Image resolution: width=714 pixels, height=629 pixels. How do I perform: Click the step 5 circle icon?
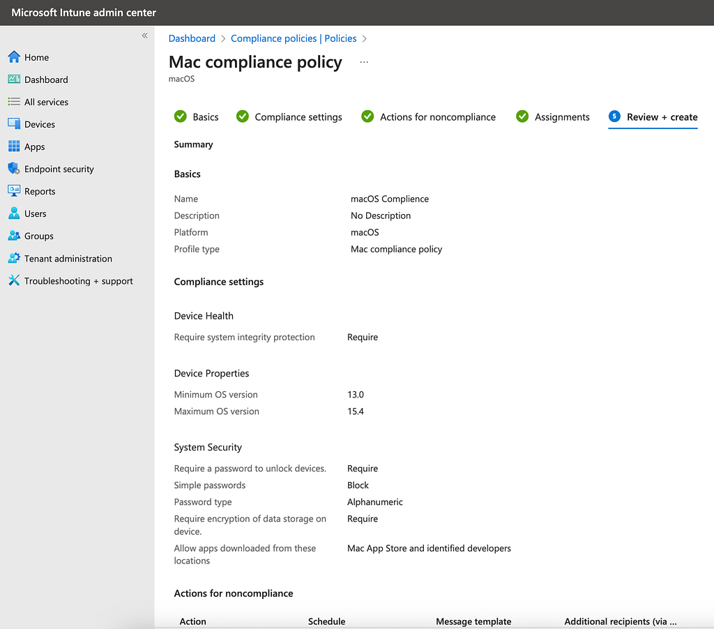click(x=614, y=116)
